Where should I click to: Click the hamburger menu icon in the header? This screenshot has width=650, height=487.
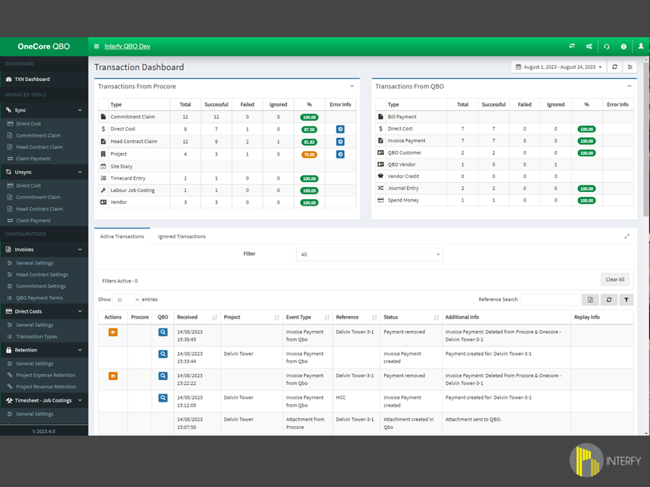pos(97,46)
